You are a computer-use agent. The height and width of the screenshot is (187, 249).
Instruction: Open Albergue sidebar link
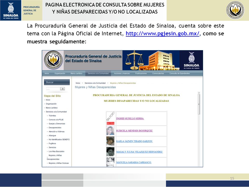click(52, 136)
